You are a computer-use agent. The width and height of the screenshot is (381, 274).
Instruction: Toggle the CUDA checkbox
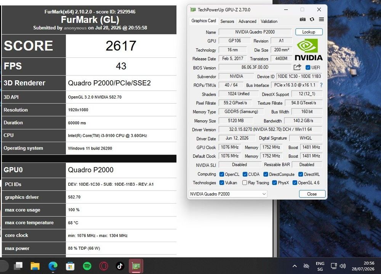[x=245, y=174]
